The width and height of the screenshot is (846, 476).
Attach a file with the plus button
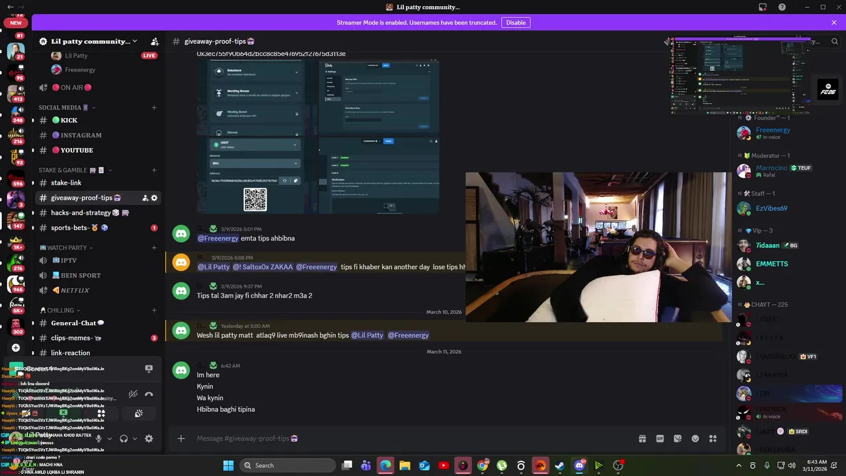180,438
